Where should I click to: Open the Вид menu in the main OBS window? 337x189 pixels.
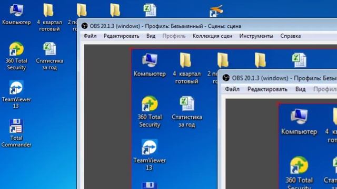coord(151,36)
